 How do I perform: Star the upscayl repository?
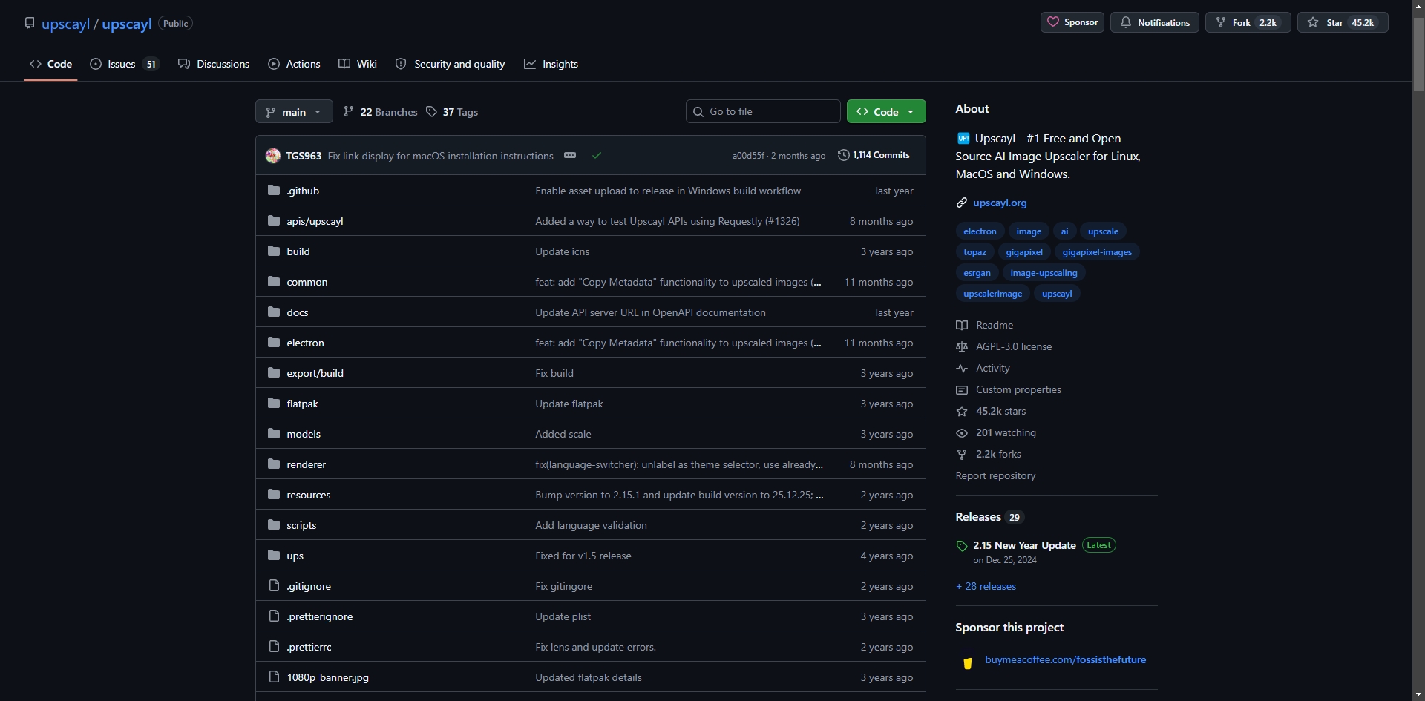1343,22
